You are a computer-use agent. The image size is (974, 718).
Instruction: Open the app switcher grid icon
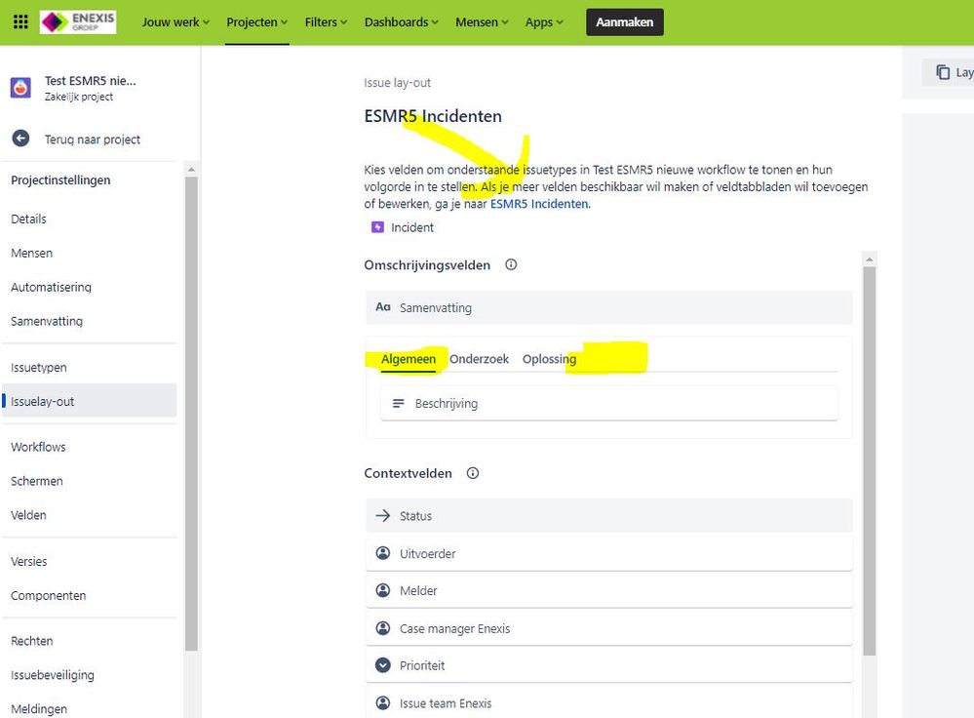point(20,22)
